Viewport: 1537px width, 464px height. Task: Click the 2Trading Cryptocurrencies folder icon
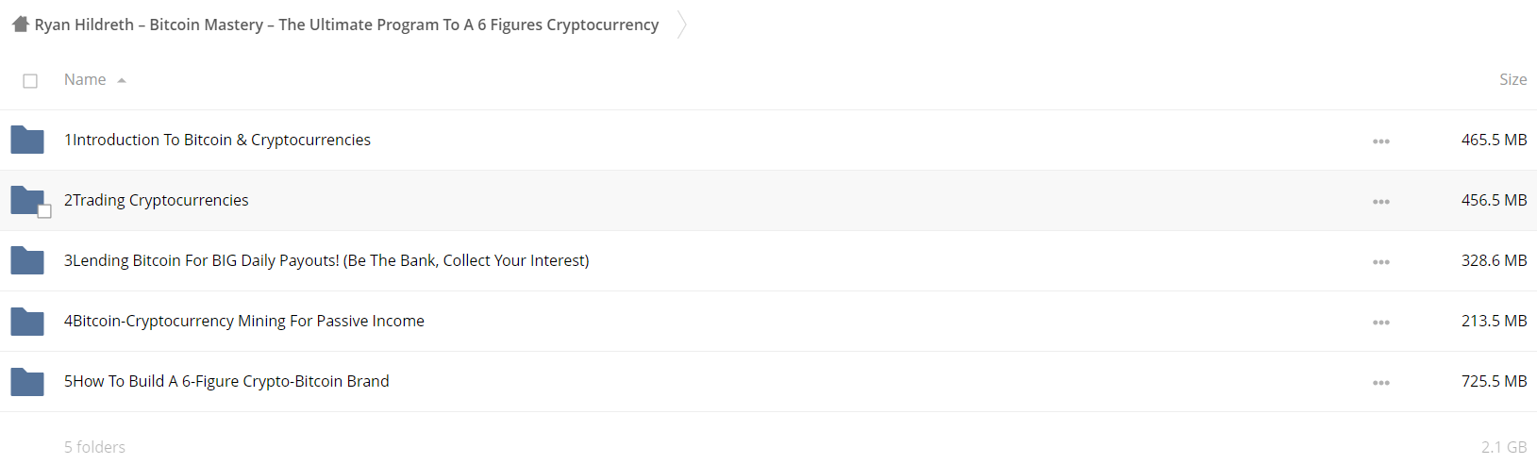point(27,200)
